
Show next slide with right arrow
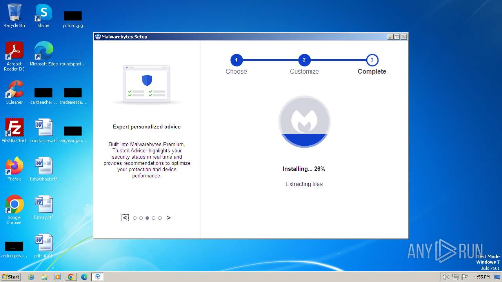(x=169, y=218)
